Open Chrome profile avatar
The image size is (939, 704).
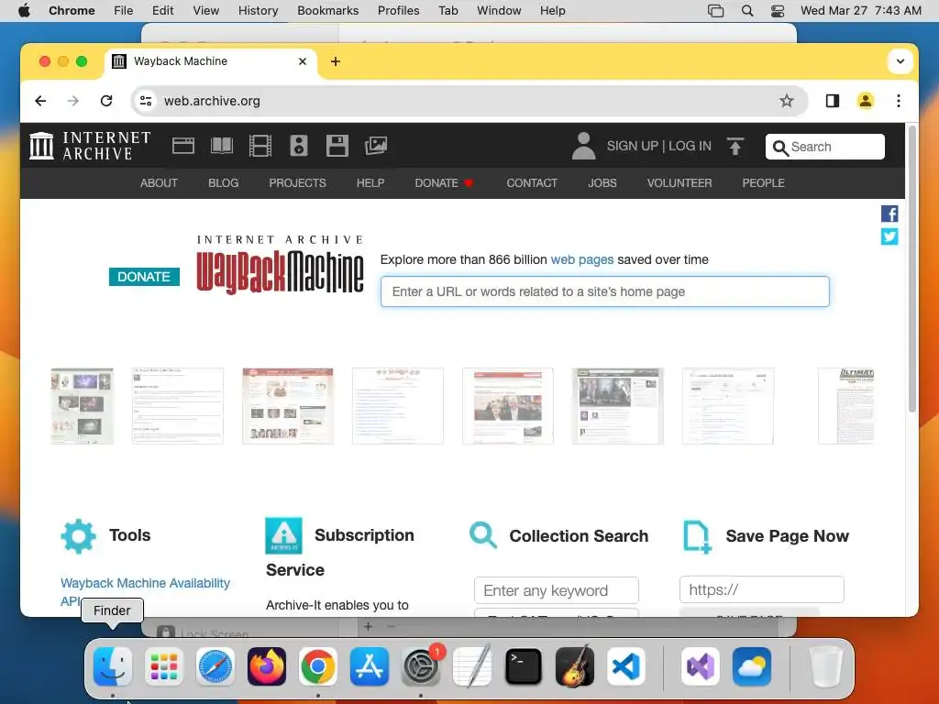[866, 101]
